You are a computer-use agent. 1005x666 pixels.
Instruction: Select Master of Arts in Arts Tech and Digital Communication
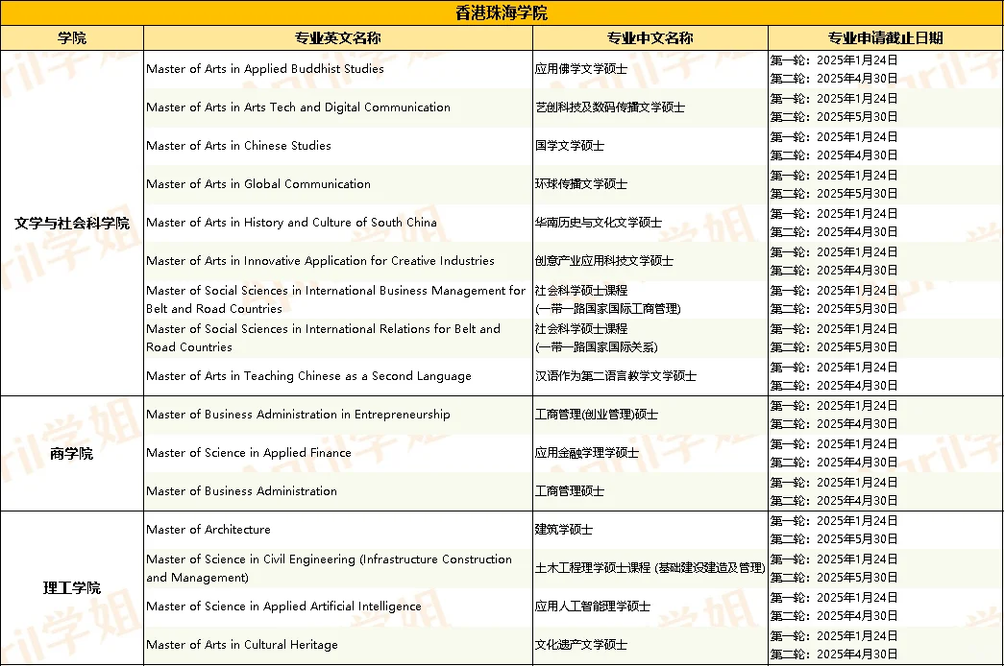click(338, 107)
